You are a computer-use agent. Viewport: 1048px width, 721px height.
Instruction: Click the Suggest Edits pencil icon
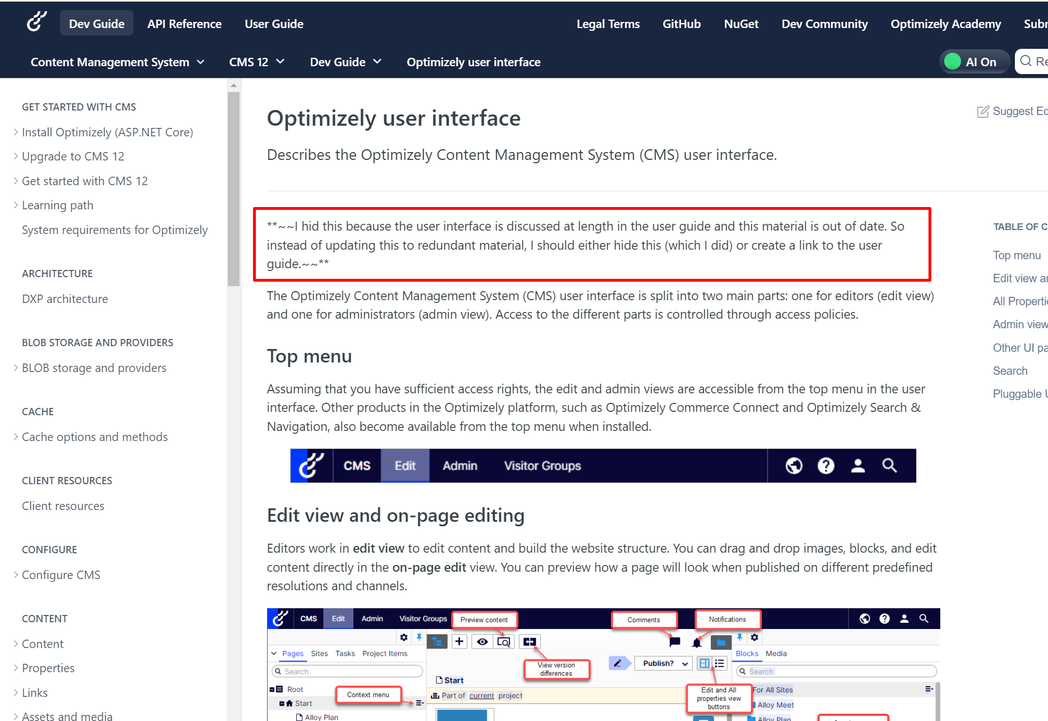coord(983,112)
